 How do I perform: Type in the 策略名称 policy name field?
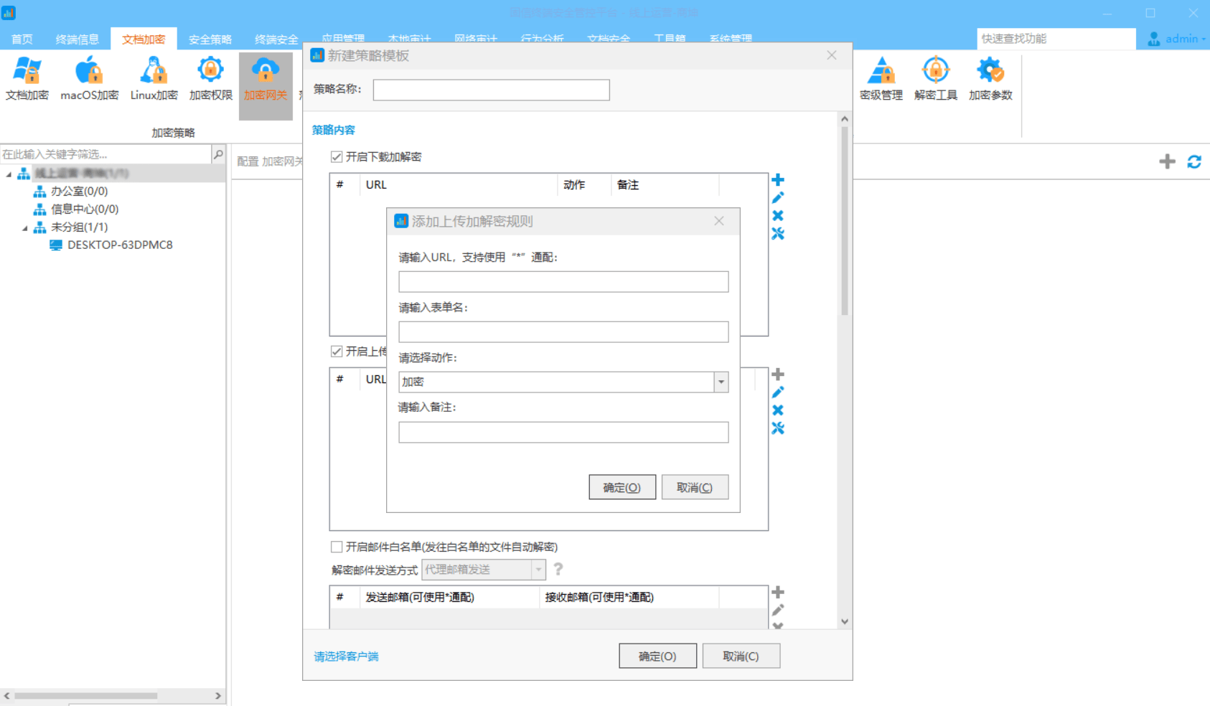[x=490, y=90]
